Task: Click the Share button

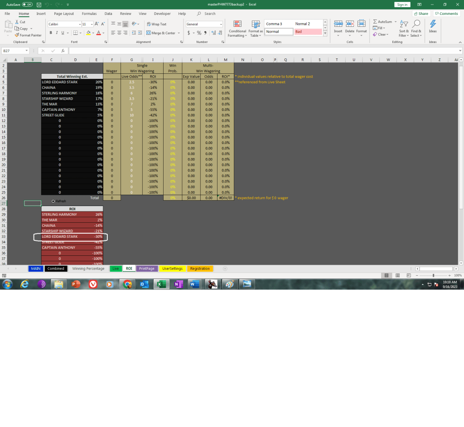Action: 421,14
